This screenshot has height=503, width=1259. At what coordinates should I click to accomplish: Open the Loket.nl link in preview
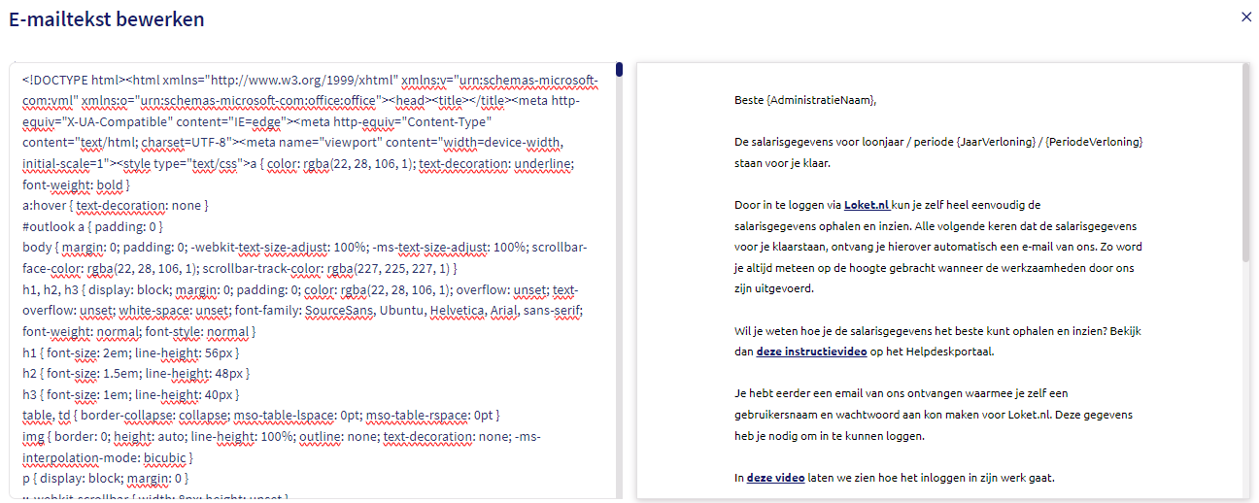(x=866, y=205)
